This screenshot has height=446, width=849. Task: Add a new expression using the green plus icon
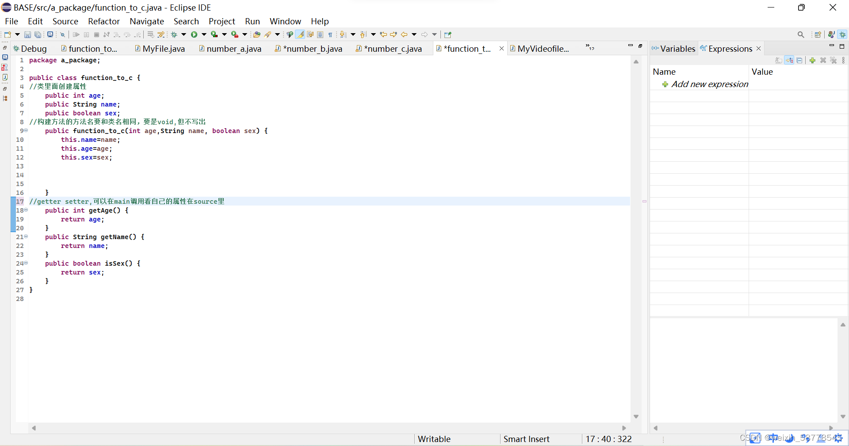(x=812, y=61)
